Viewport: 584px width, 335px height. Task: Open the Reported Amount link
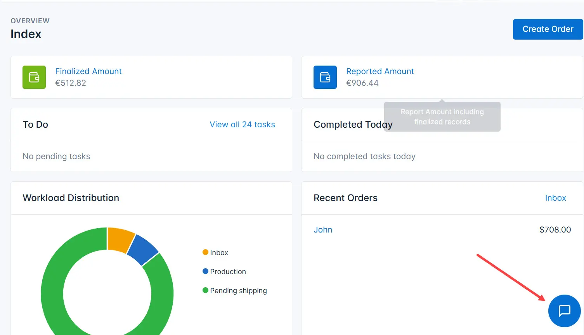point(380,71)
